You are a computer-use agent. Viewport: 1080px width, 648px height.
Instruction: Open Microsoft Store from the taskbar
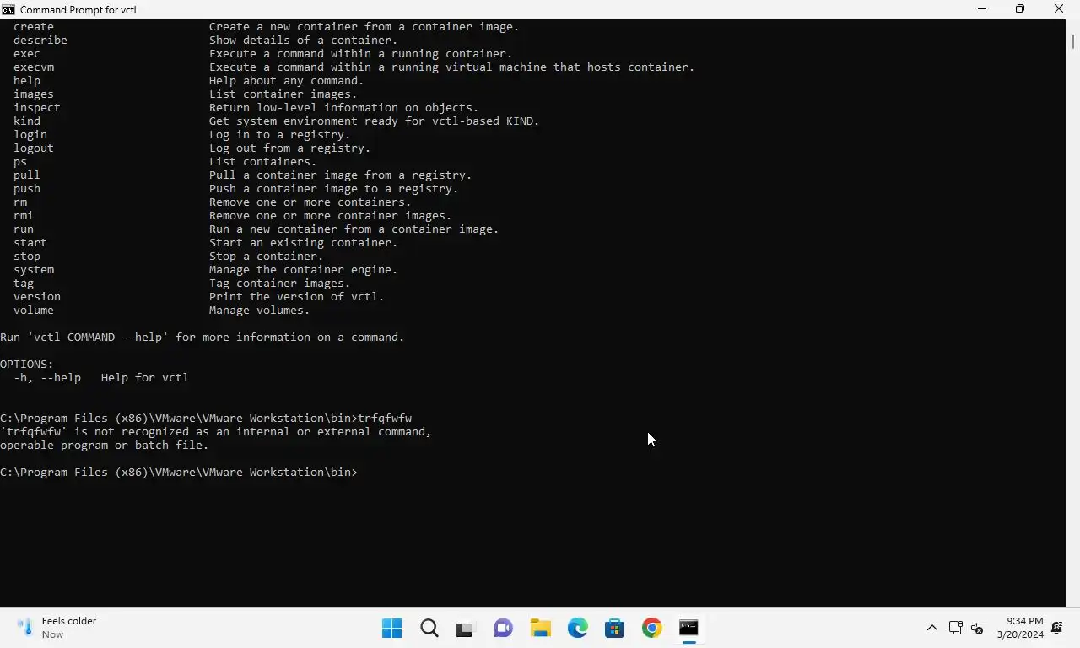click(614, 628)
